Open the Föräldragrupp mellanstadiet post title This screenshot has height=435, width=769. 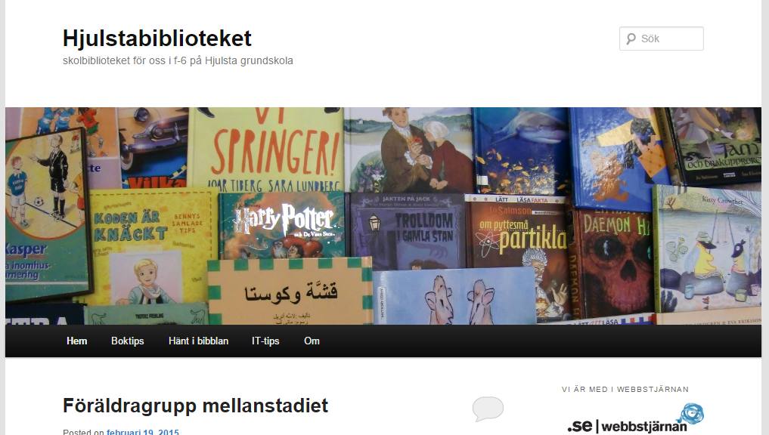point(195,406)
